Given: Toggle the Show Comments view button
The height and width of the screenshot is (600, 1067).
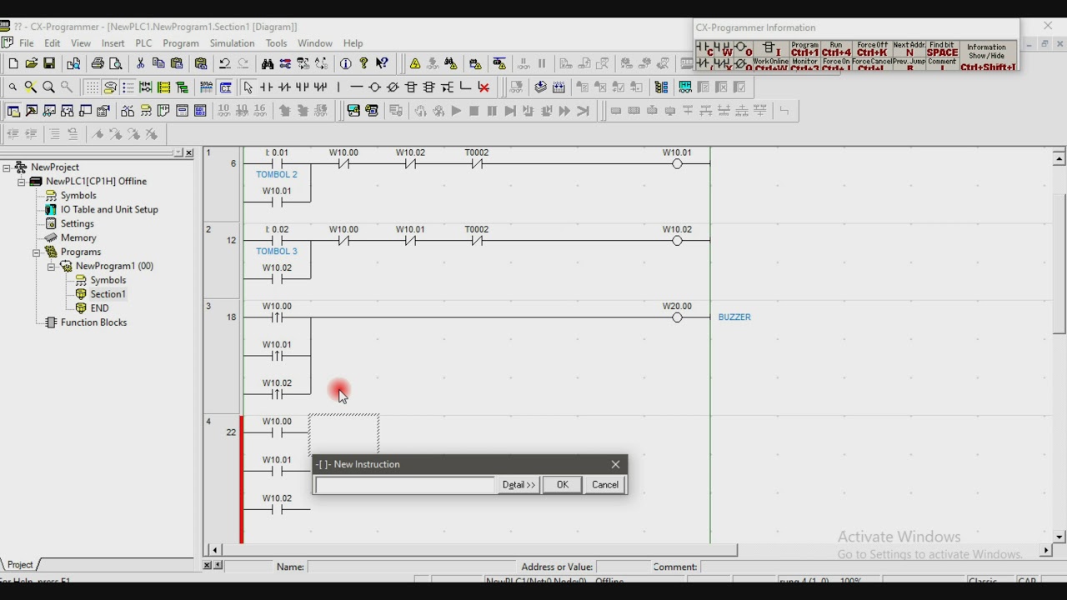Looking at the screenshot, I should tap(110, 87).
